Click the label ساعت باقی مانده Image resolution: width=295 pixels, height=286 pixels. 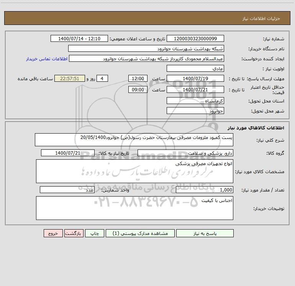point(35,79)
